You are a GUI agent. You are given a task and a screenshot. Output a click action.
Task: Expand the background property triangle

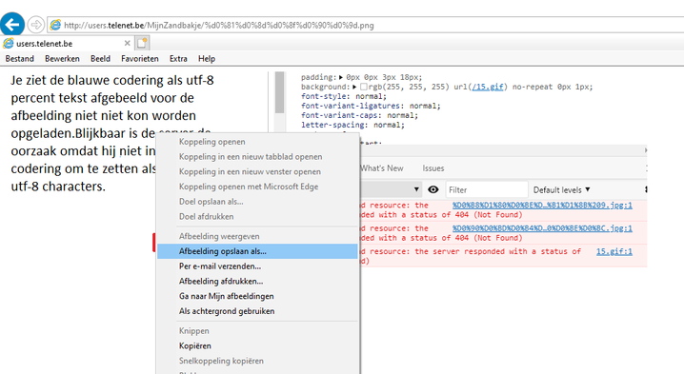point(354,88)
